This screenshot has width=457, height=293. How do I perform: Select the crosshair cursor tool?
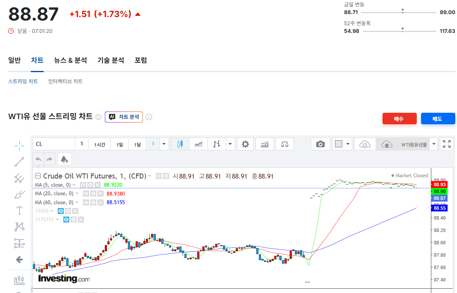pyautogui.click(x=20, y=146)
